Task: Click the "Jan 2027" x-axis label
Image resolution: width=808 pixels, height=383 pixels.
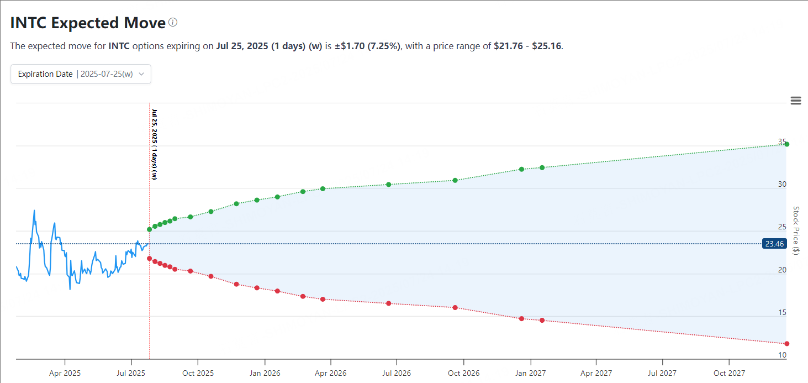Action: coord(530,373)
